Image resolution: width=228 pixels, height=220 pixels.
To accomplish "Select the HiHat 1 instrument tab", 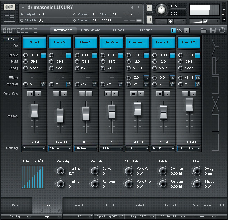I will click(x=109, y=205).
